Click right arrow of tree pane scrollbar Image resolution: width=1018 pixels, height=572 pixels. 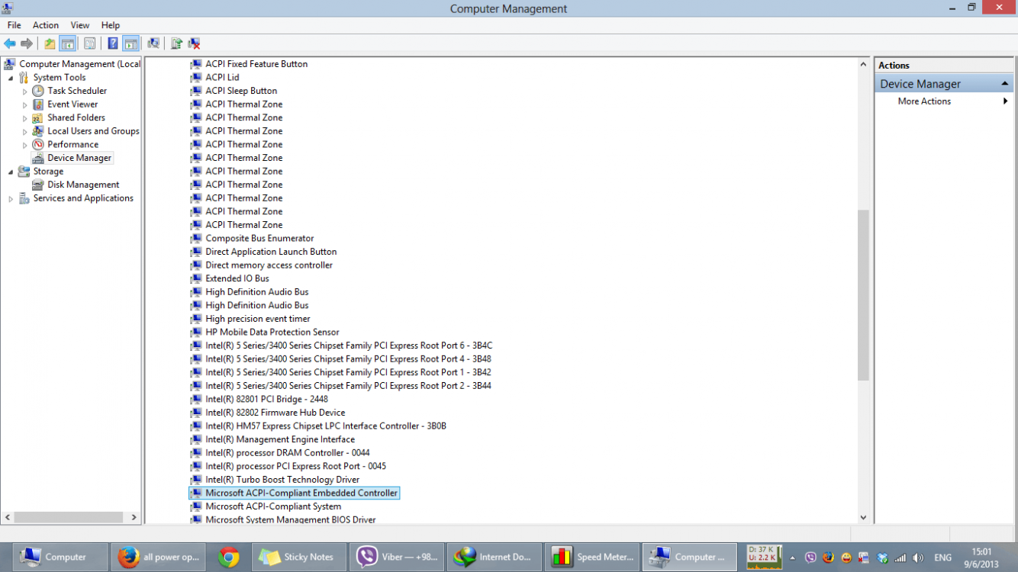(x=134, y=517)
